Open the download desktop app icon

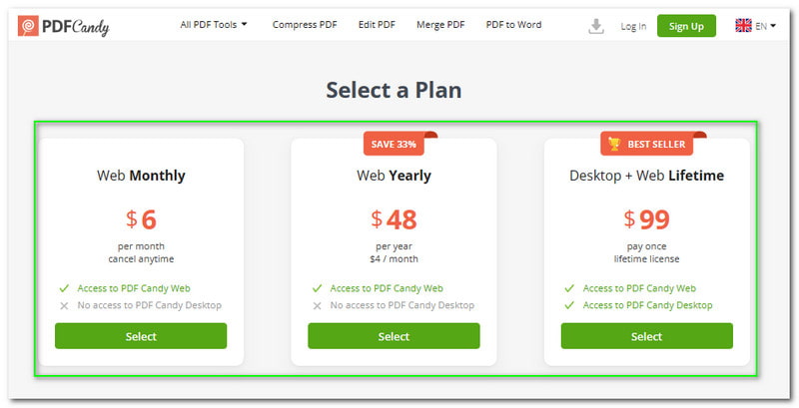595,26
